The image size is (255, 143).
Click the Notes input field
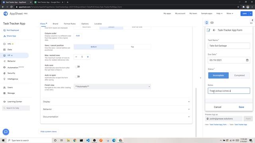click(229, 91)
